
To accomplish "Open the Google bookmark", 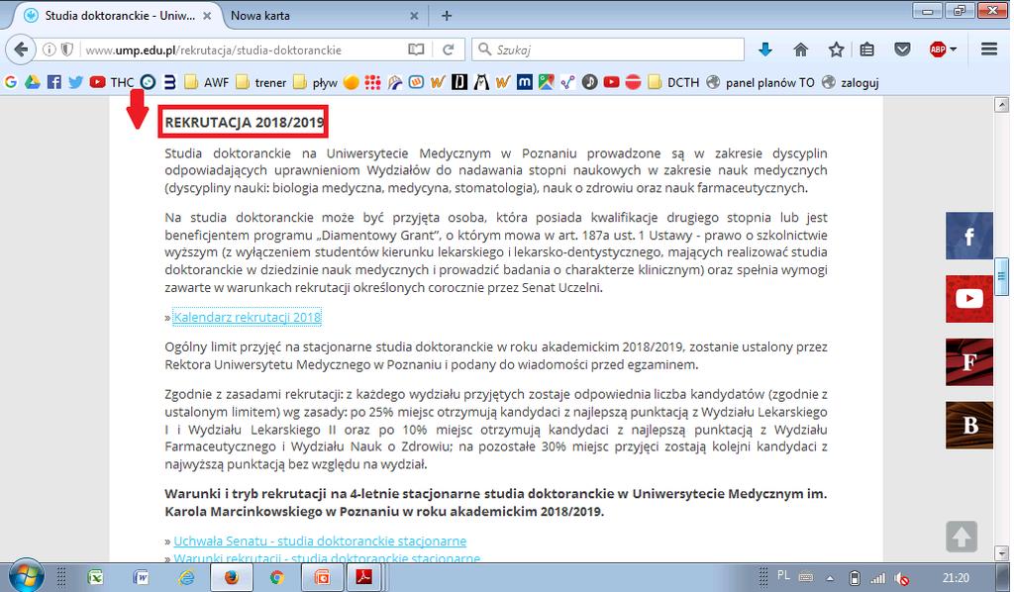I will pyautogui.click(x=10, y=82).
